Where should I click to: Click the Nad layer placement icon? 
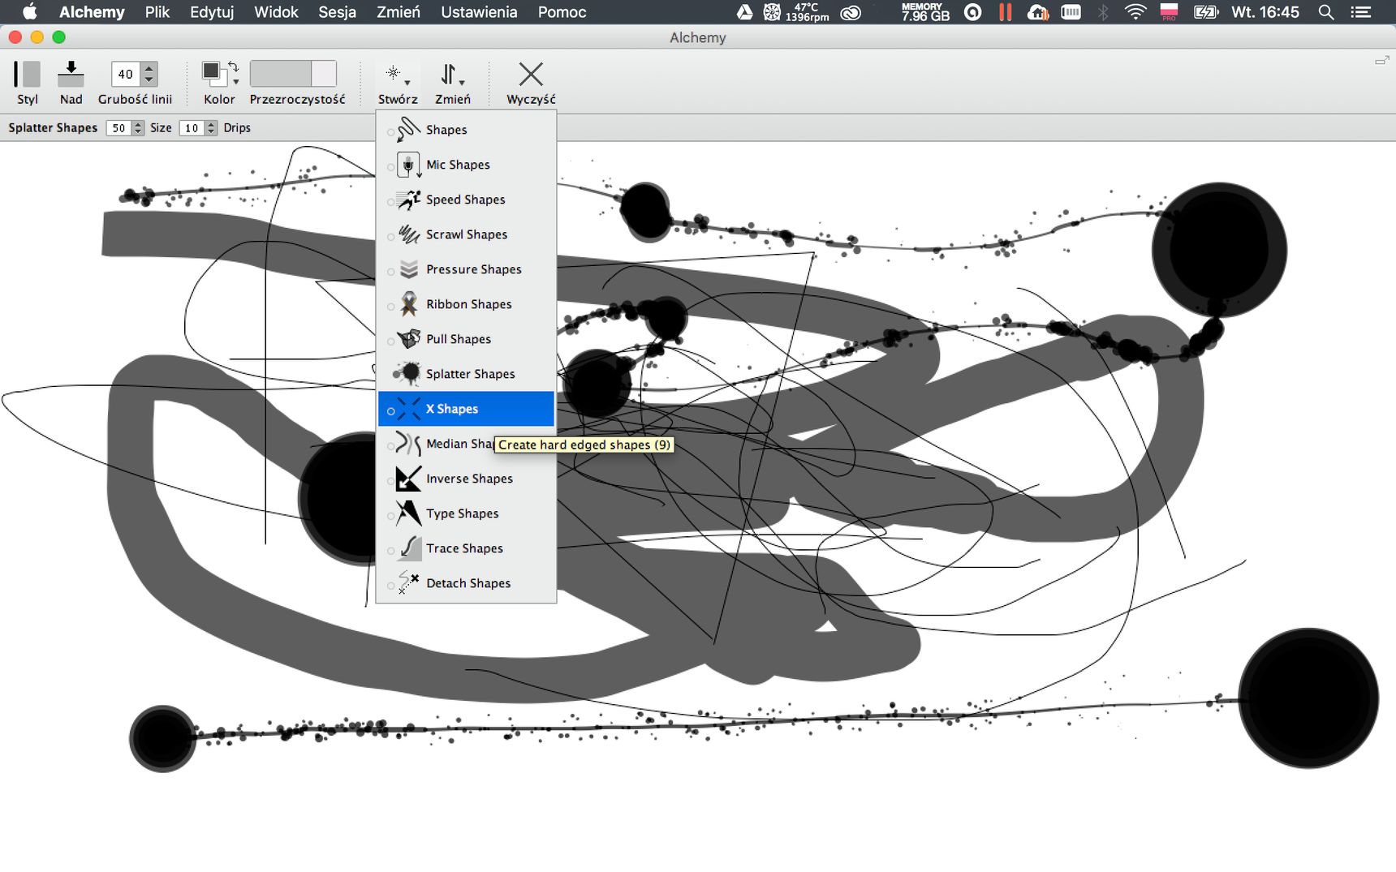tap(71, 74)
